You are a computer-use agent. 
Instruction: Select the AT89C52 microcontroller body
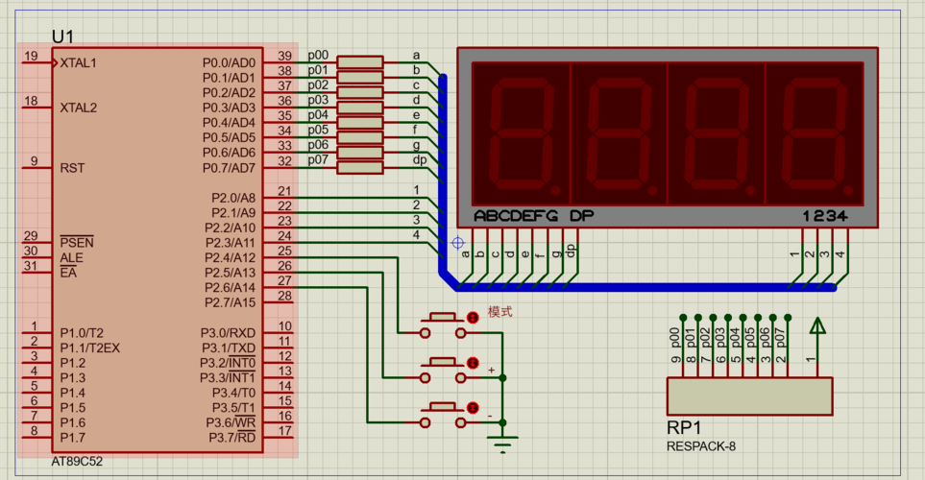pos(154,250)
